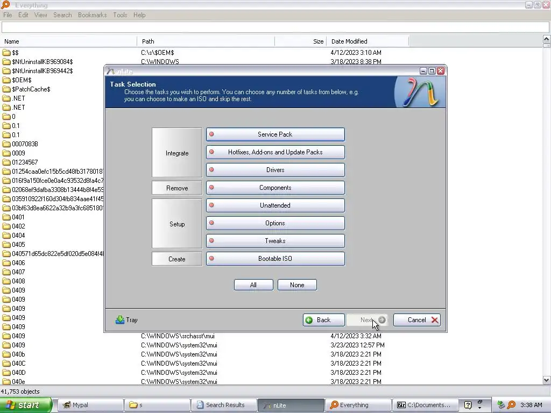This screenshot has height=413, width=551.
Task: Select the 0401 folder icon
Action: point(6,217)
